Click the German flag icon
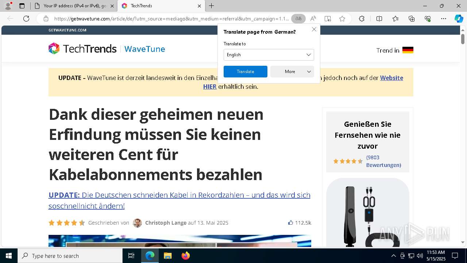Screen dimensions: 467x263 (408, 50)
